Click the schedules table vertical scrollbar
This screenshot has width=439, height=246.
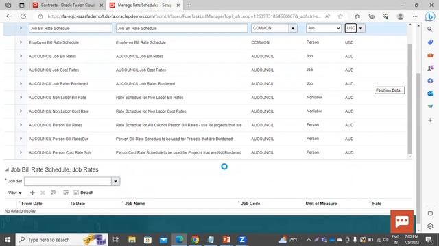[x=410, y=98]
